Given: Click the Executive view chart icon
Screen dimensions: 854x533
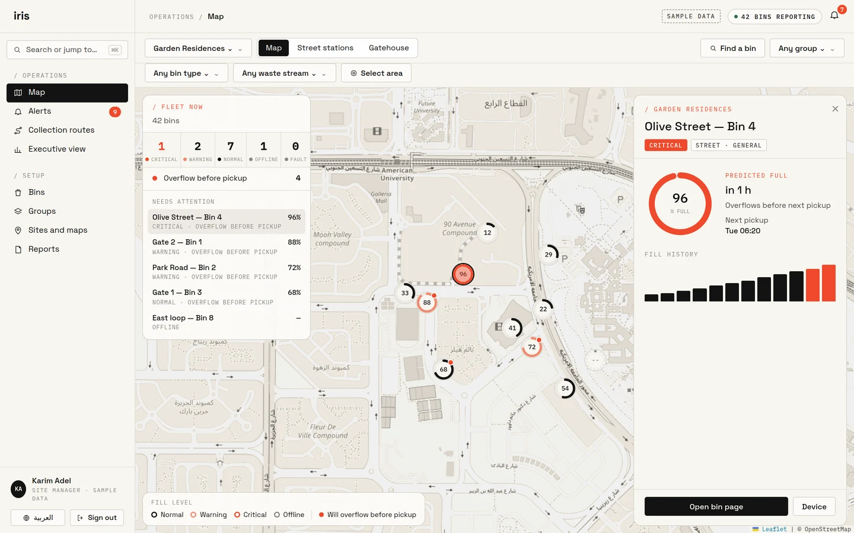Looking at the screenshot, I should pyautogui.click(x=18, y=149).
